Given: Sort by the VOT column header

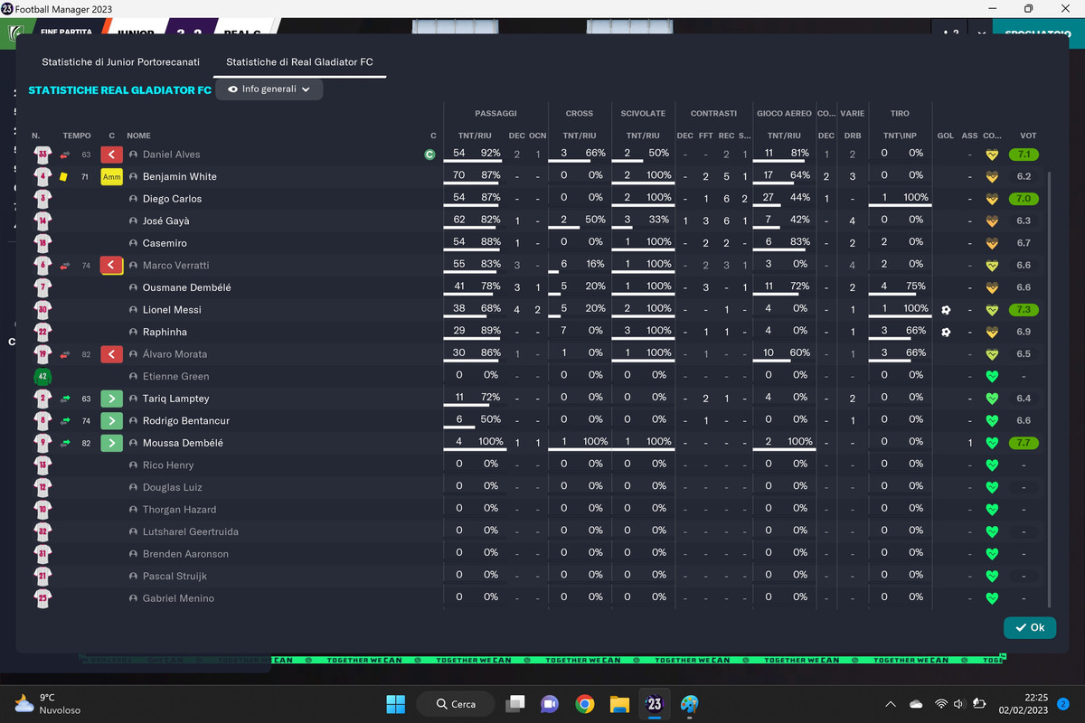Looking at the screenshot, I should (x=1028, y=136).
